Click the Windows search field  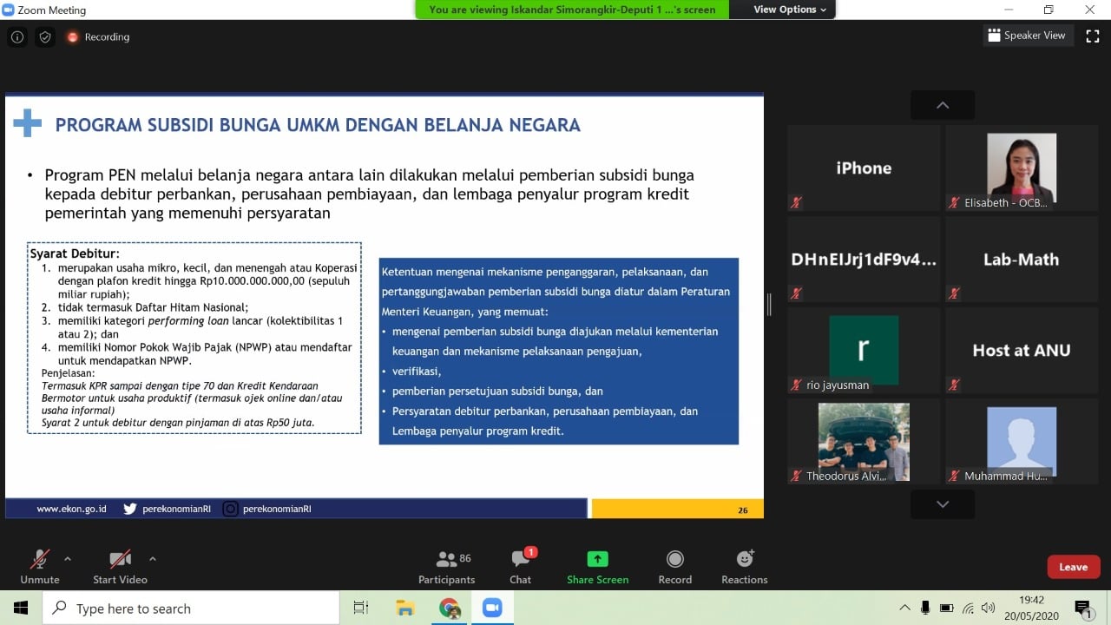pos(191,608)
